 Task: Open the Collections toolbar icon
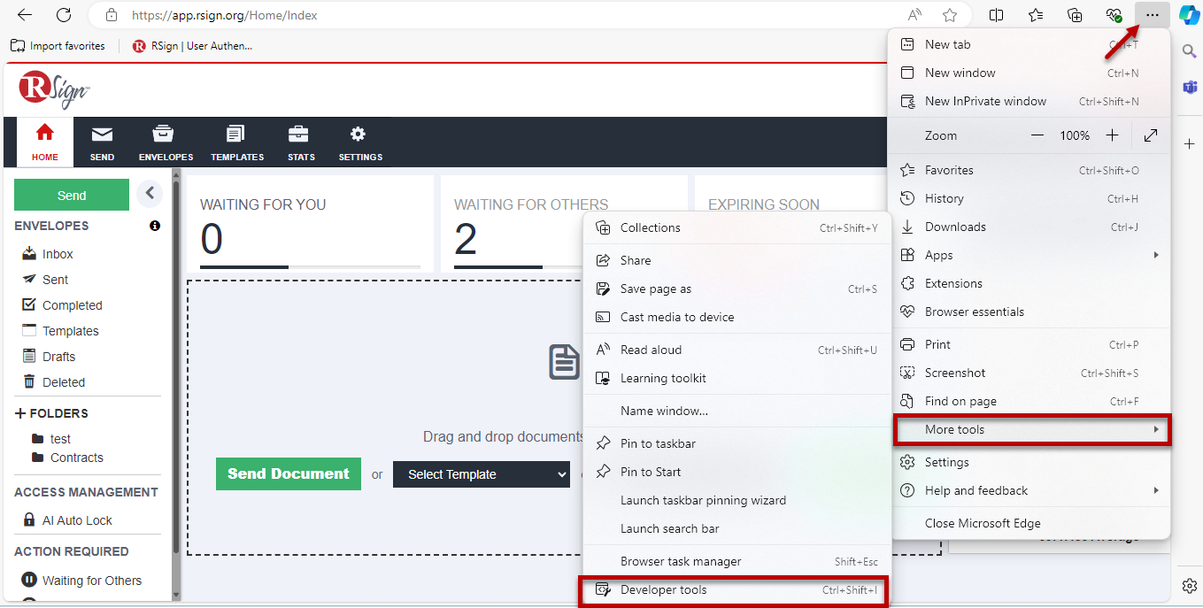pyautogui.click(x=1075, y=15)
